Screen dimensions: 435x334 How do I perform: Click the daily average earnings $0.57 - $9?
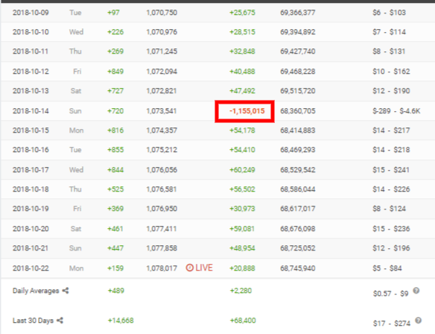(x=390, y=294)
